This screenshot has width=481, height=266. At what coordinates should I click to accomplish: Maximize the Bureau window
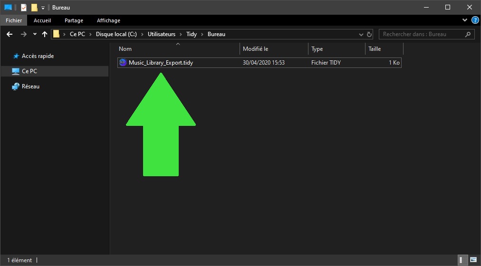(x=448, y=7)
